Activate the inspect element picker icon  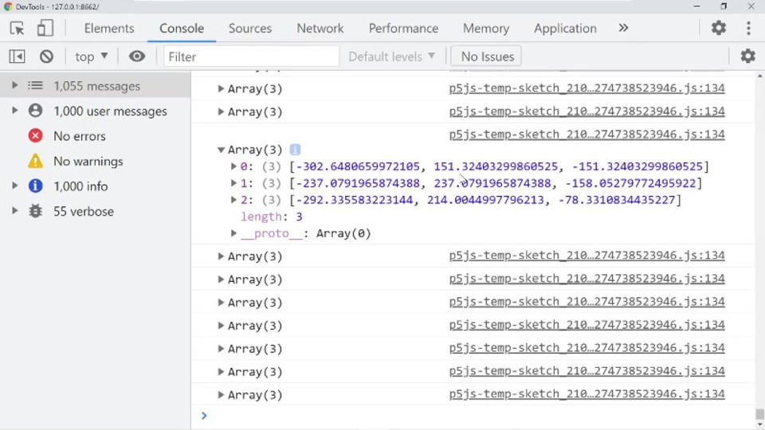(17, 29)
